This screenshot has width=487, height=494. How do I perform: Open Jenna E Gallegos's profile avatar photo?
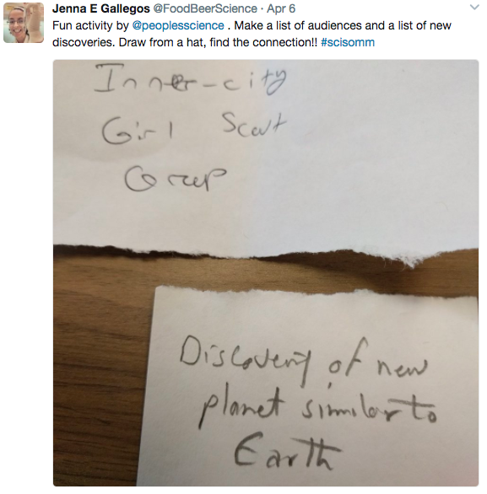click(24, 23)
